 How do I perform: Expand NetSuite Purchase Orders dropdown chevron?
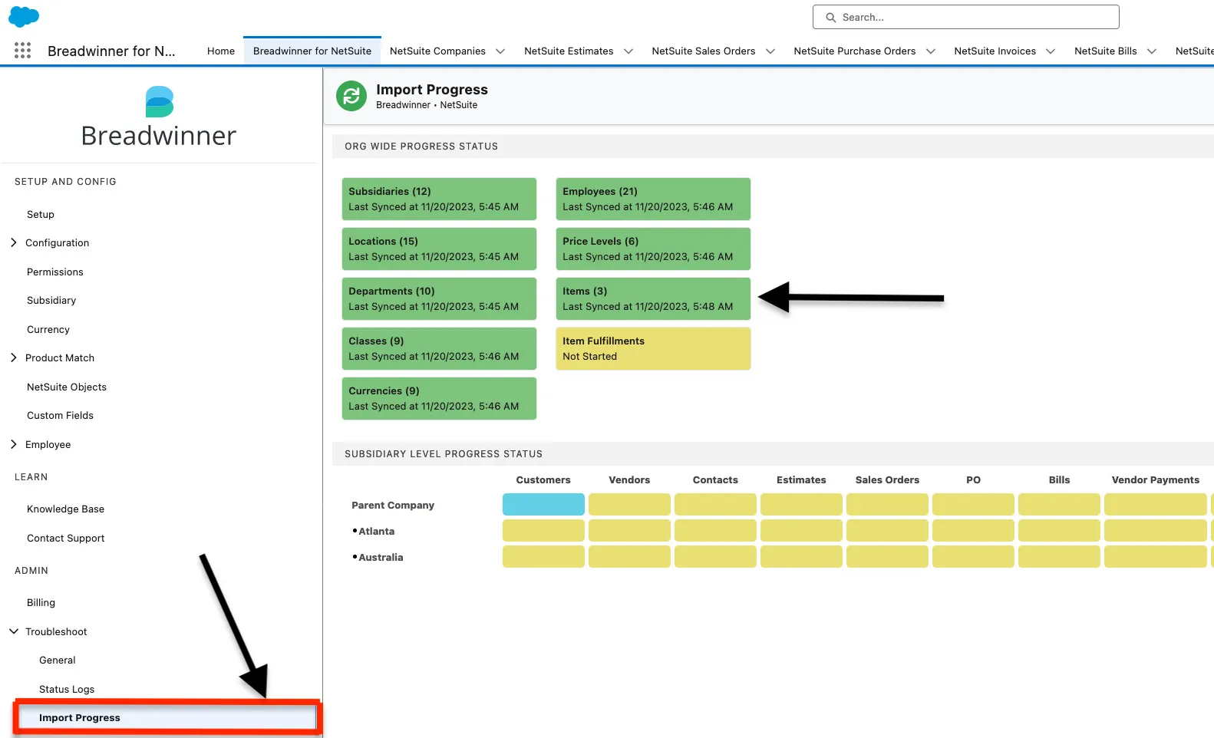click(x=931, y=51)
